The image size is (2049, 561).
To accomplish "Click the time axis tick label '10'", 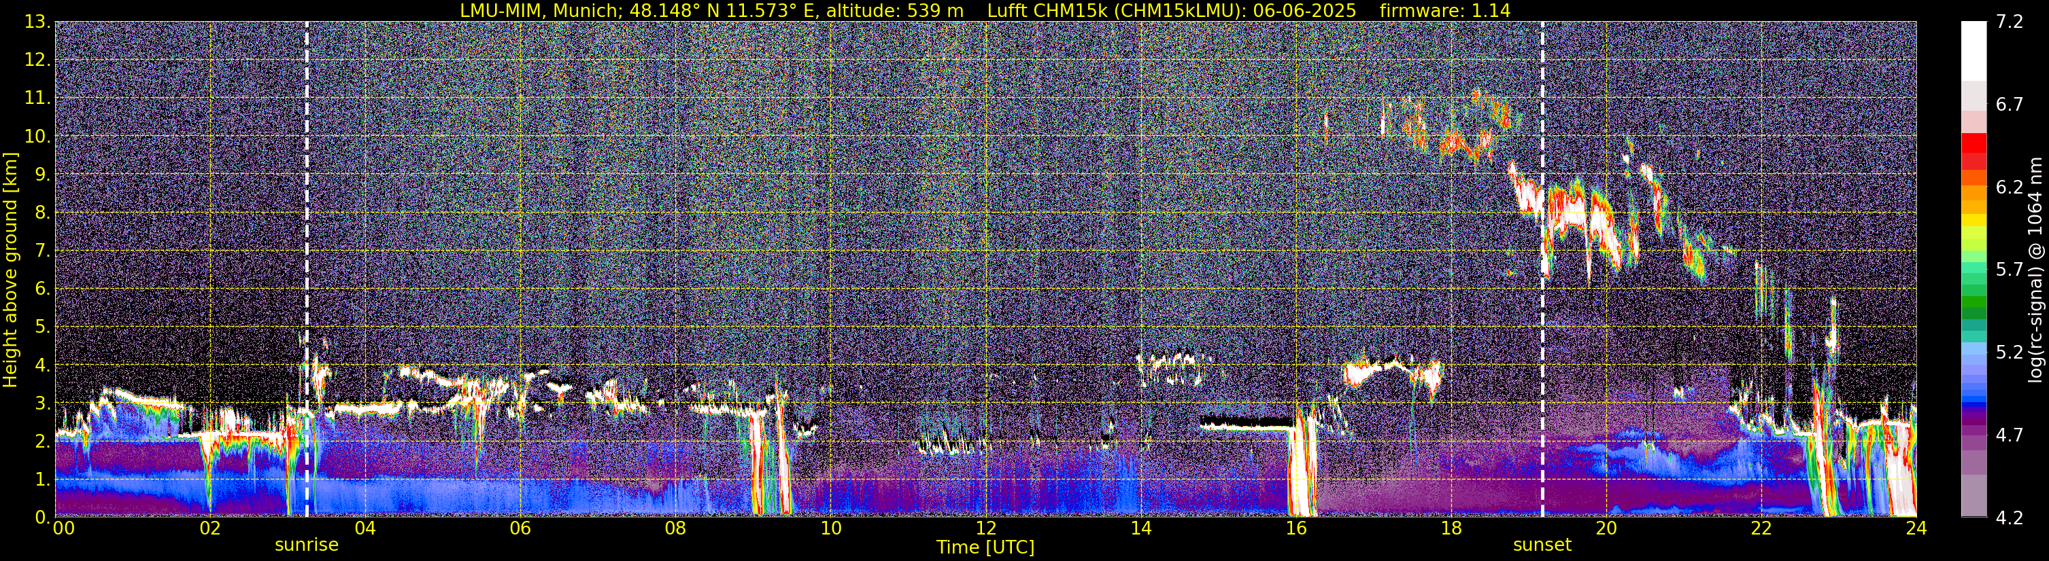I will (830, 528).
